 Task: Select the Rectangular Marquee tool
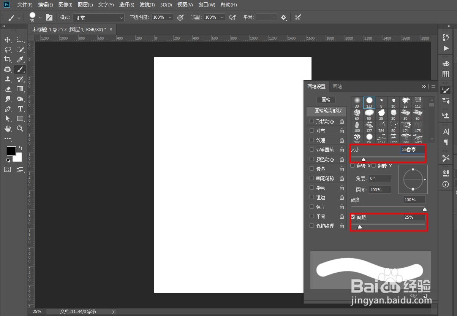click(20, 40)
